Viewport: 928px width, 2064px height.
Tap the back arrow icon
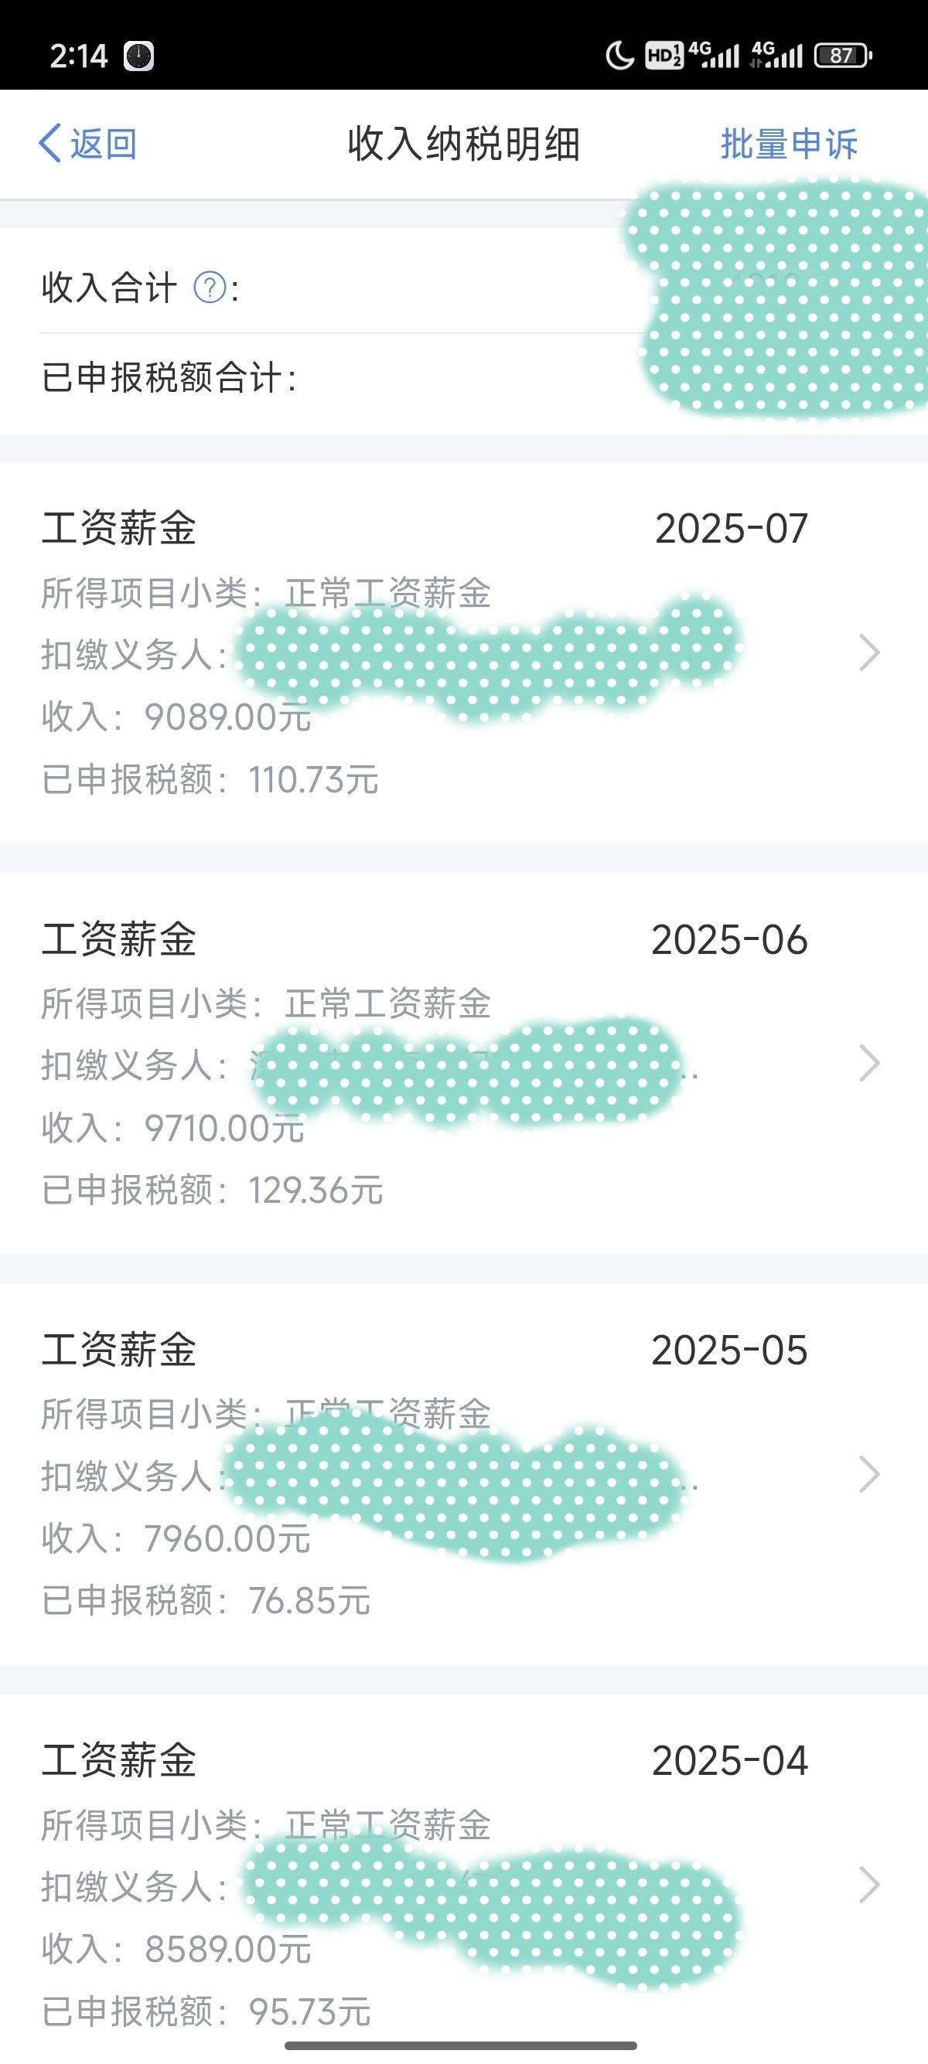pos(49,145)
